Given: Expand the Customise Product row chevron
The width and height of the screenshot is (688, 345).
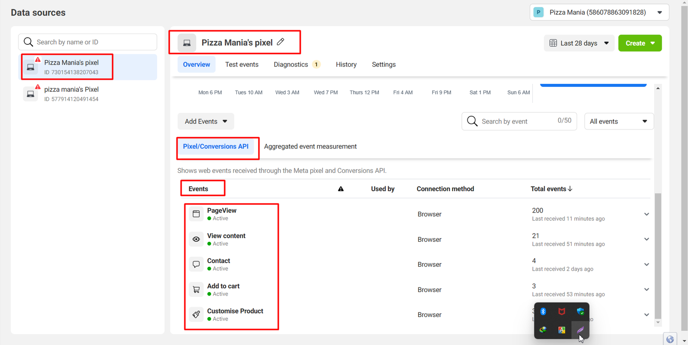Looking at the screenshot, I should 646,315.
